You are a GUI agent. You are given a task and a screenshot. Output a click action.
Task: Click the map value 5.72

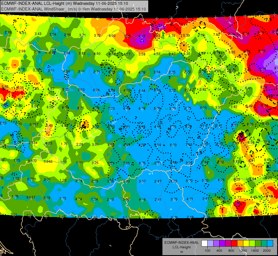coord(189,181)
